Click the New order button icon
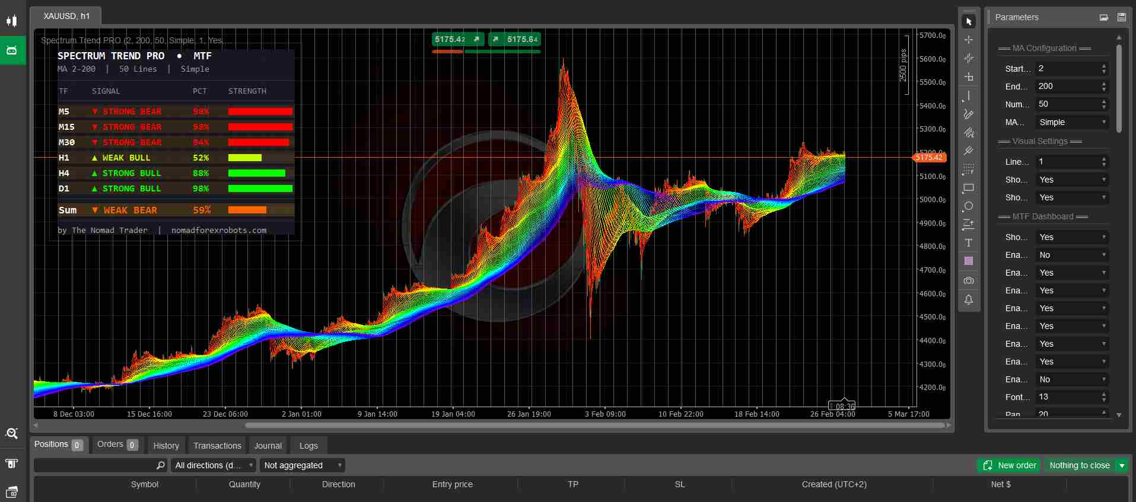Screen dimensions: 1136x502 (988, 465)
